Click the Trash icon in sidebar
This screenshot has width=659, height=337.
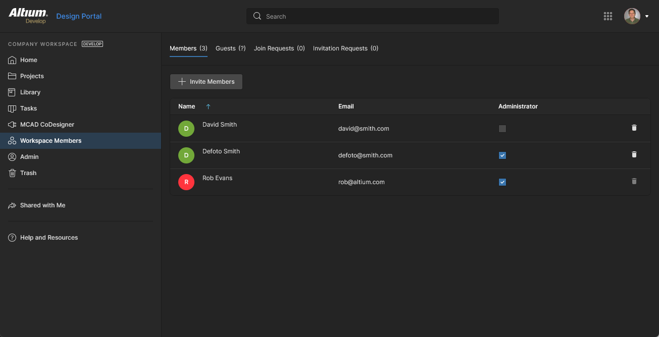[x=12, y=173]
